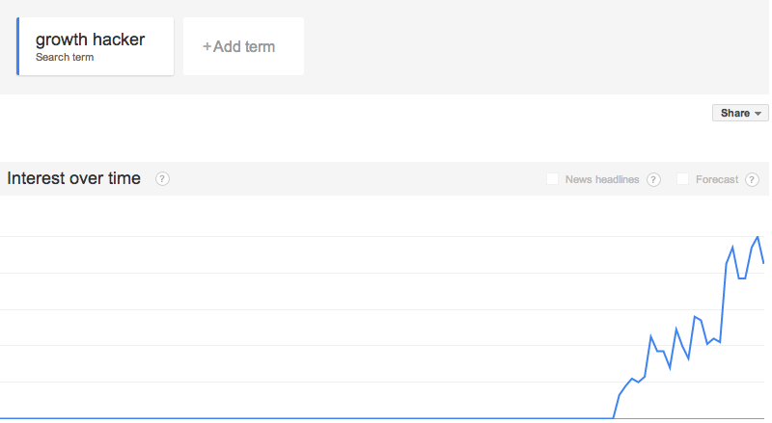Enable the News headlines checkbox
The height and width of the screenshot is (423, 772).
(x=552, y=179)
